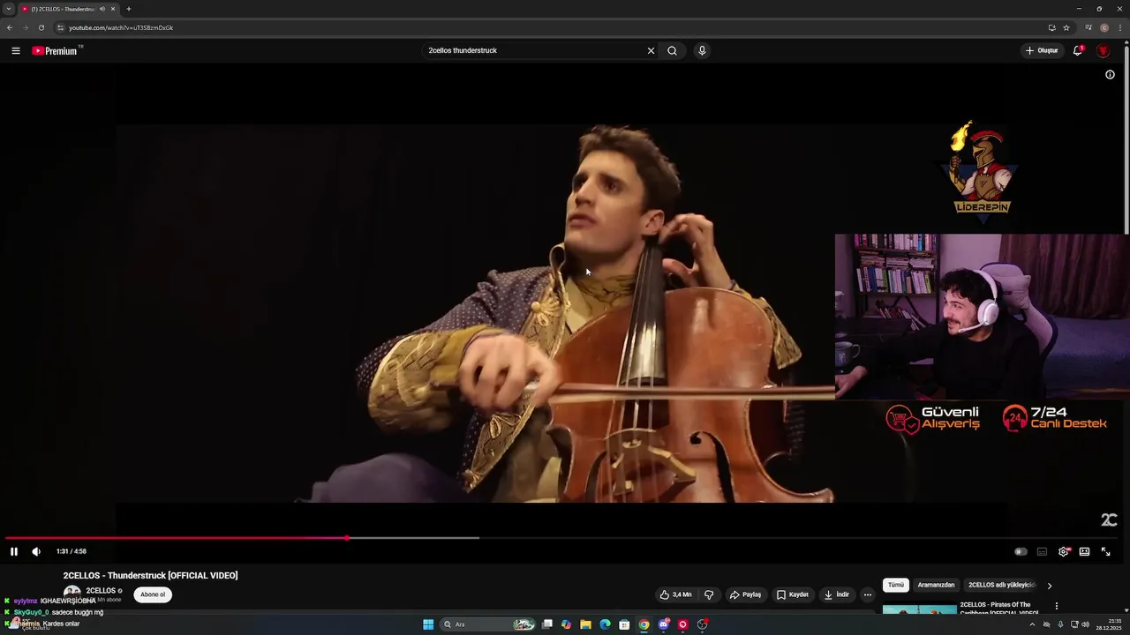The height and width of the screenshot is (635, 1130).
Task: Open Microsoft Store from taskbar
Action: 624,624
